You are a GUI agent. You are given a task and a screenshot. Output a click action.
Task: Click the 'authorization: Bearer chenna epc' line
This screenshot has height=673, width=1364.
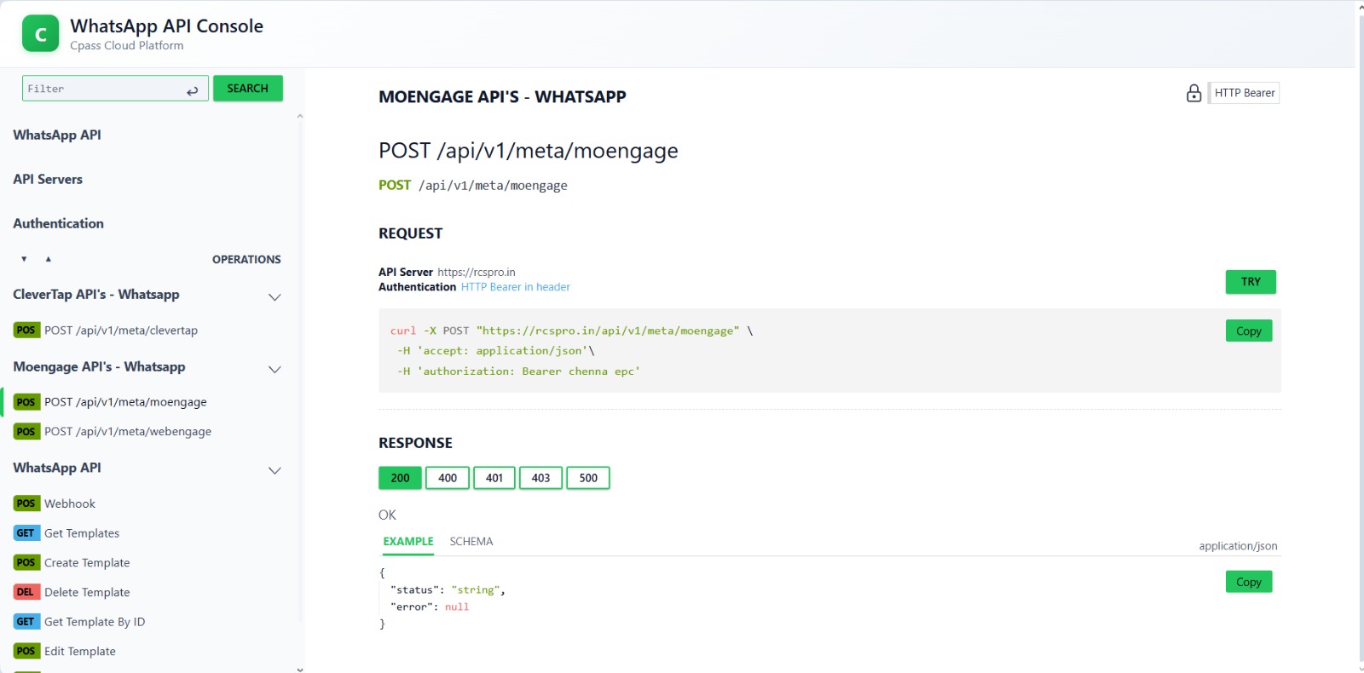coord(518,371)
